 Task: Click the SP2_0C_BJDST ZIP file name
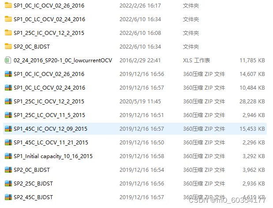tap(32, 170)
